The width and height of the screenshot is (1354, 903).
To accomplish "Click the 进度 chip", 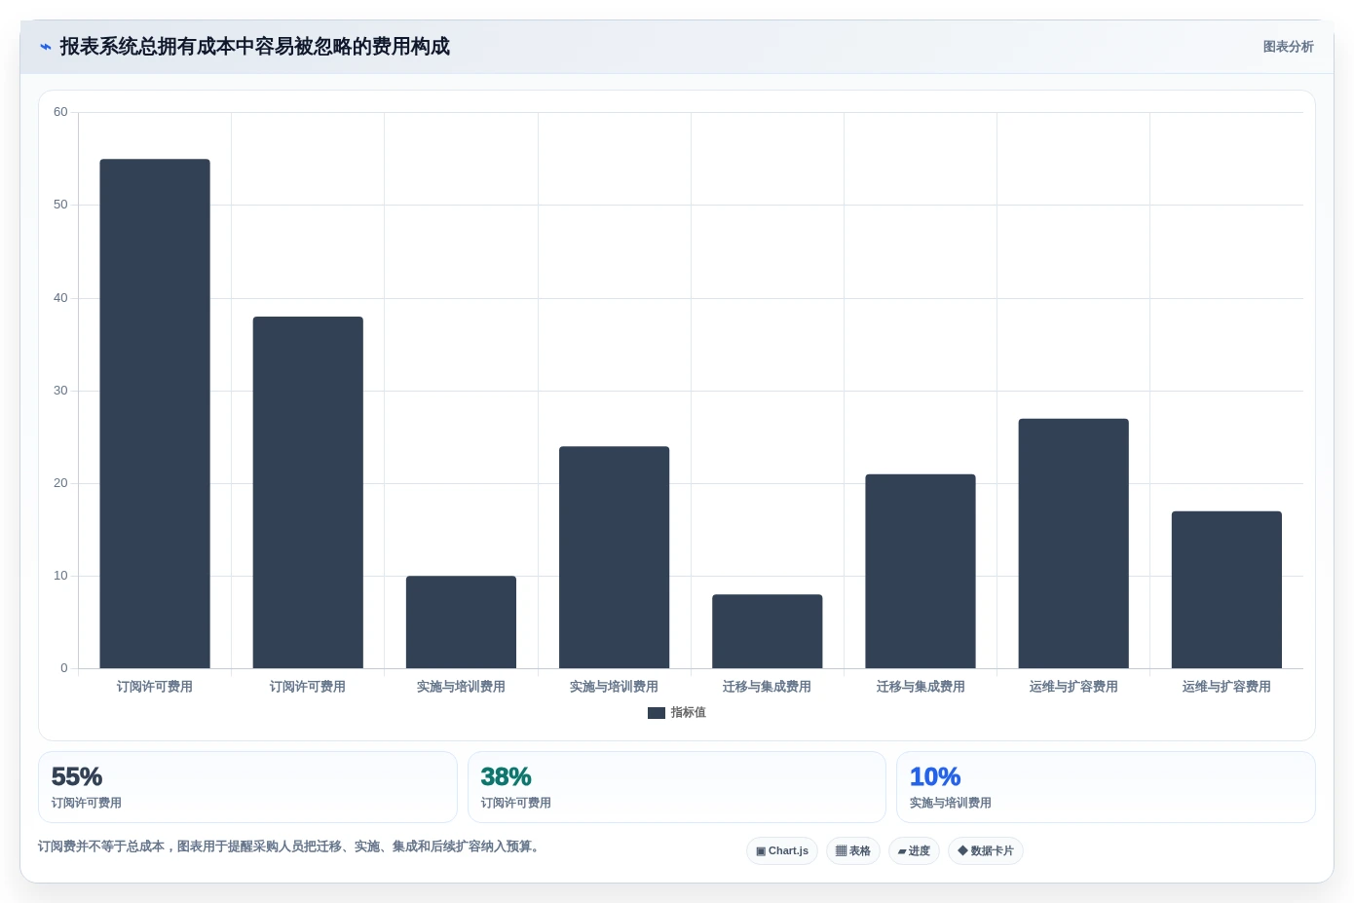I will click(x=914, y=850).
